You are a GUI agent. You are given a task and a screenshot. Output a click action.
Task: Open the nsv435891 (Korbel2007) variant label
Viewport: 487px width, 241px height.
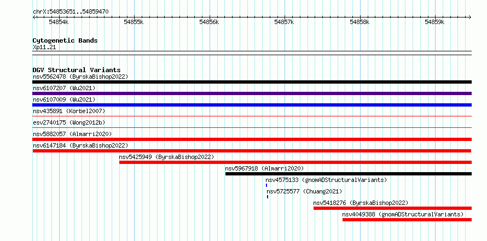click(69, 111)
